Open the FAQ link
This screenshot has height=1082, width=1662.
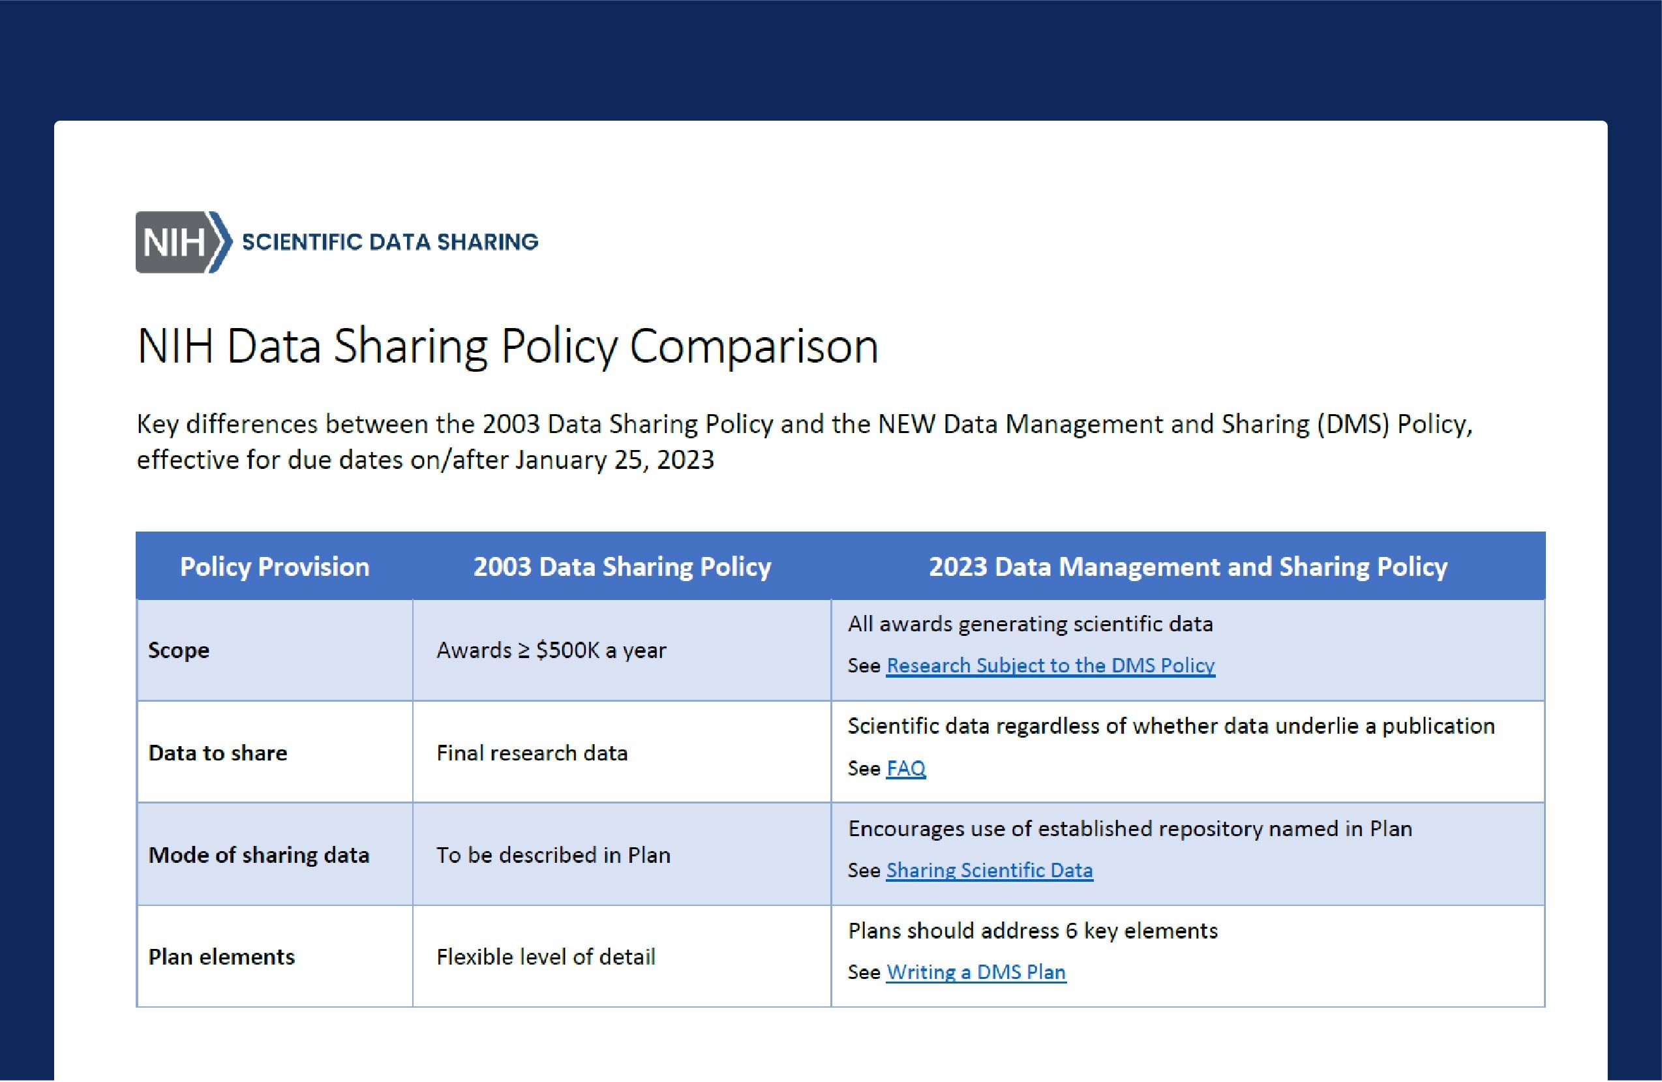906,768
